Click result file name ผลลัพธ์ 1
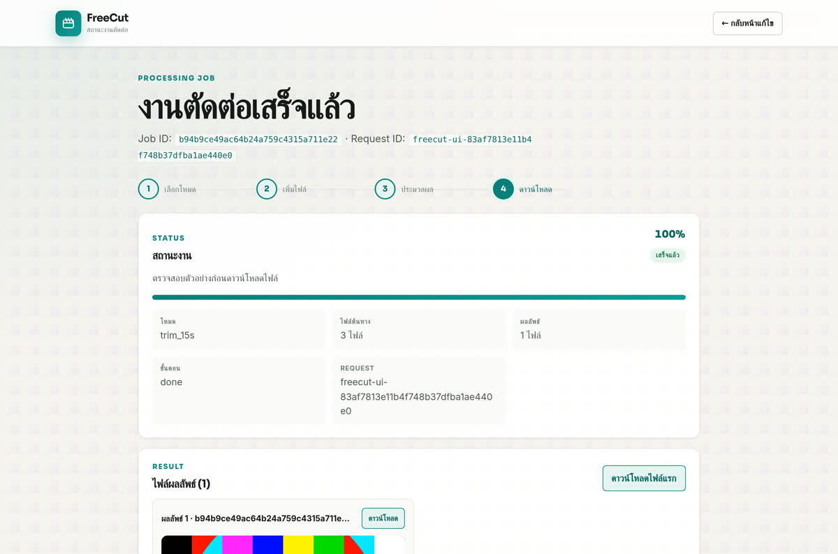This screenshot has height=554, width=838. point(255,518)
